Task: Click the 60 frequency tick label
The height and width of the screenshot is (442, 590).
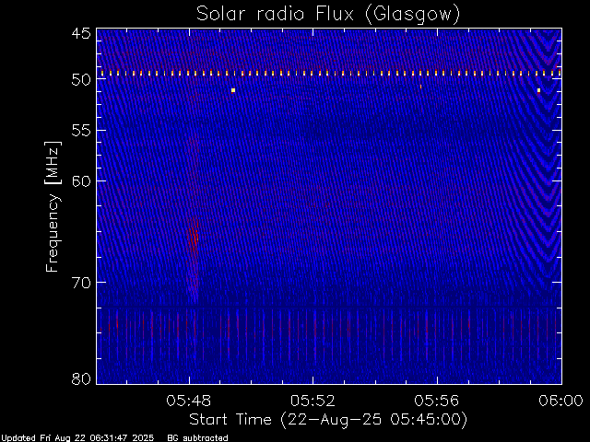Action: coord(81,180)
